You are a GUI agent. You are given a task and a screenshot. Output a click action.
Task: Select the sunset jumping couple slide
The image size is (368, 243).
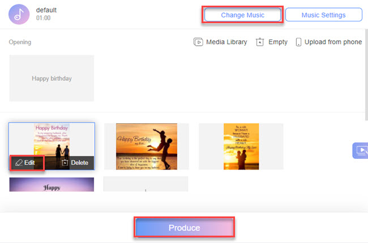146,146
